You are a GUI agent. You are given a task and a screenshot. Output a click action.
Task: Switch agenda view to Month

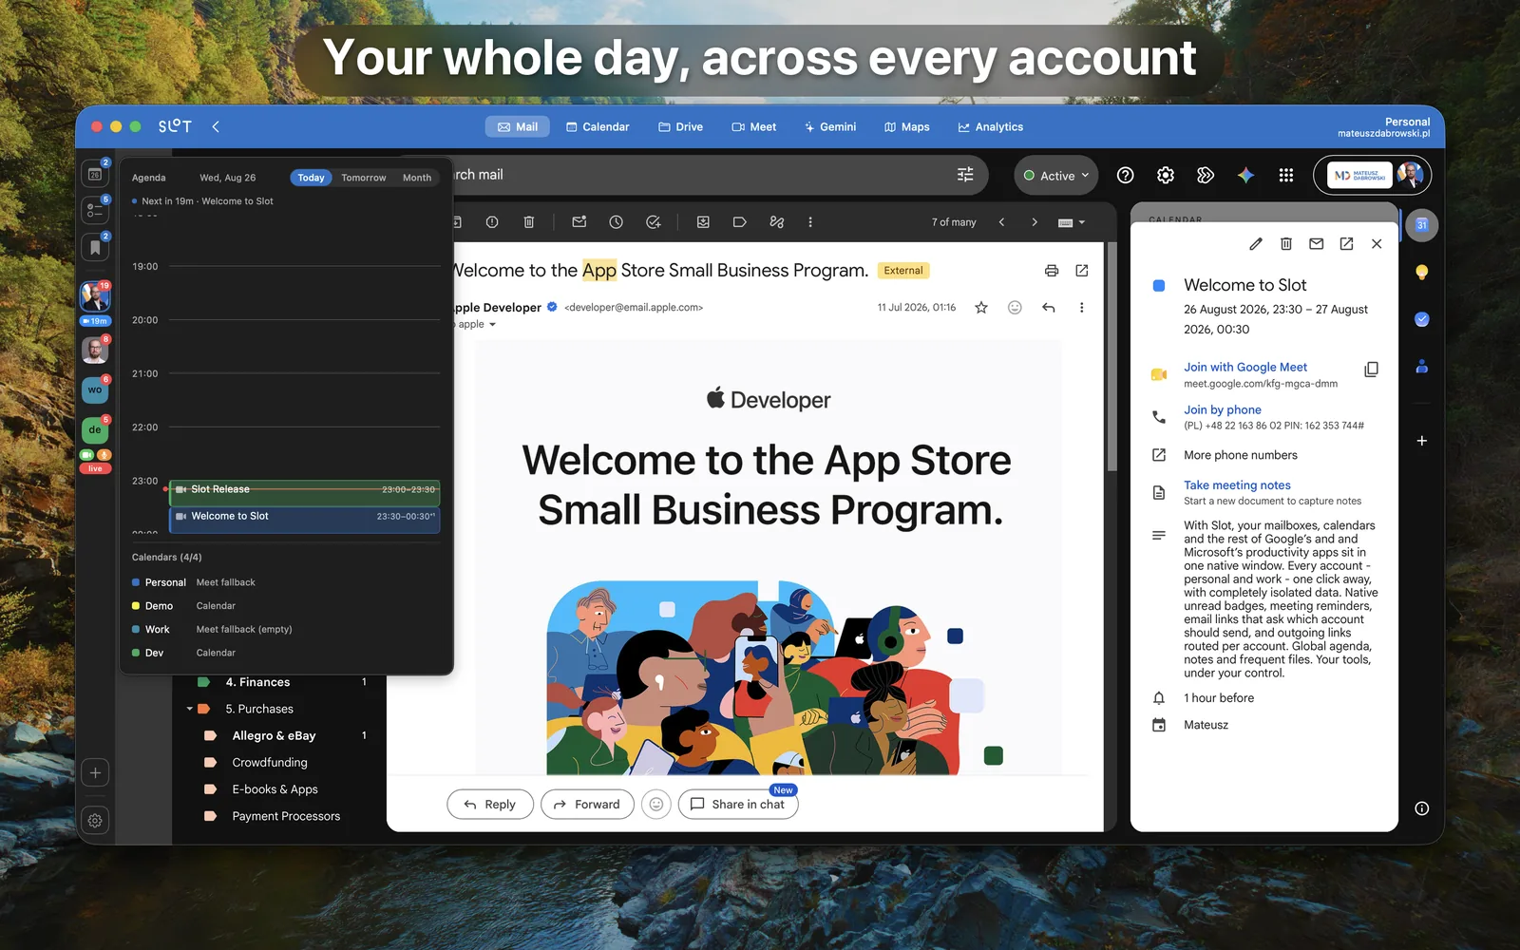[x=417, y=178]
